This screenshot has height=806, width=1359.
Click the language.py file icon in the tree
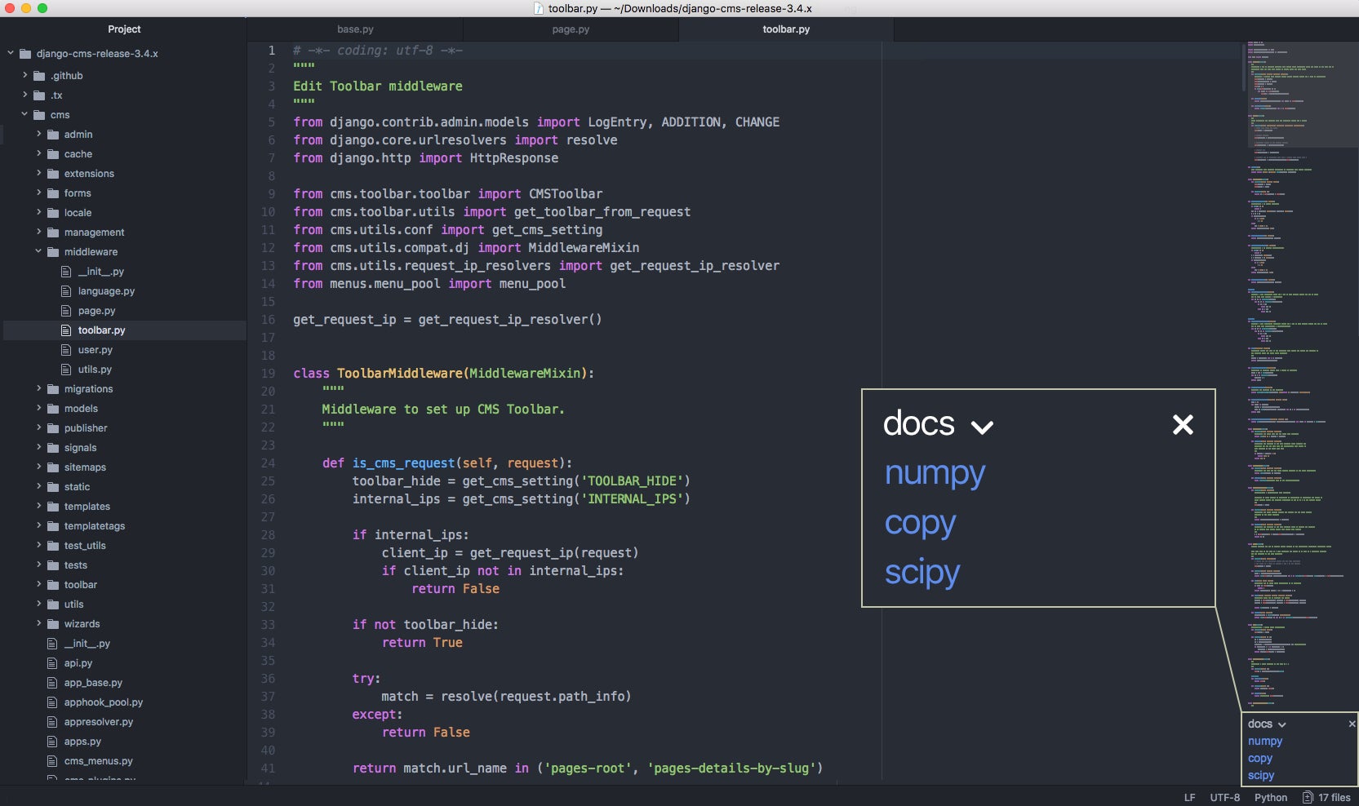[x=66, y=291]
